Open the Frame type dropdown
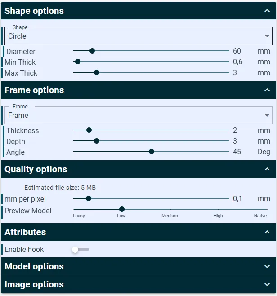 pos(138,115)
